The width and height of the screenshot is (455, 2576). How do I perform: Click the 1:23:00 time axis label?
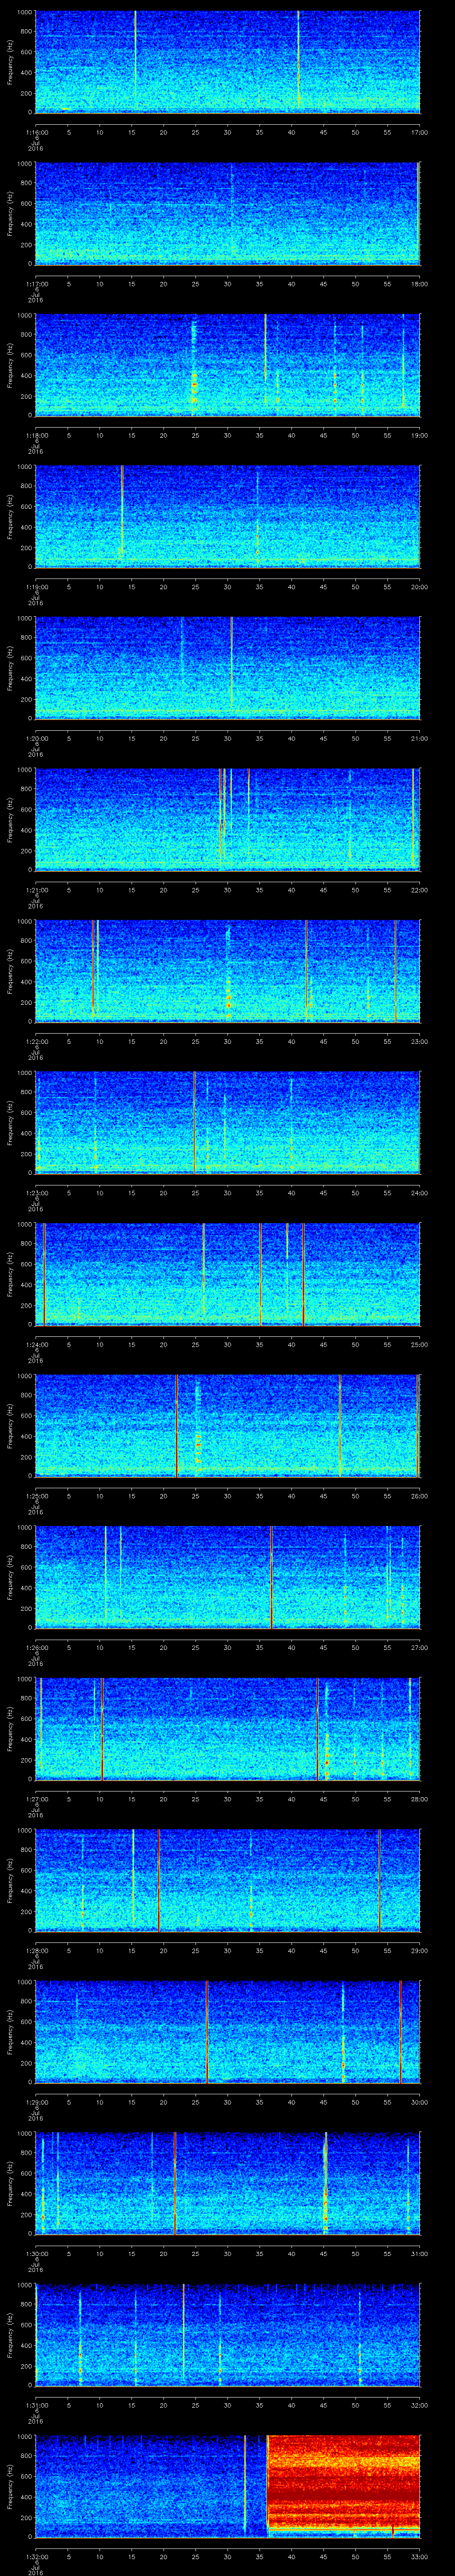36,1193
